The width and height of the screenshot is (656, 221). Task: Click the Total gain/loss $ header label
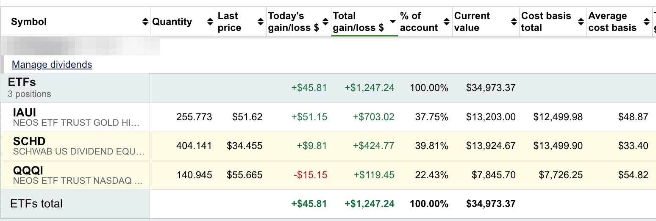pyautogui.click(x=358, y=22)
